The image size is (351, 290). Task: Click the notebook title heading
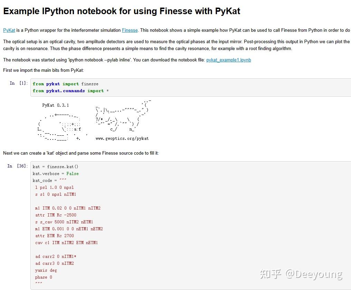pos(122,11)
